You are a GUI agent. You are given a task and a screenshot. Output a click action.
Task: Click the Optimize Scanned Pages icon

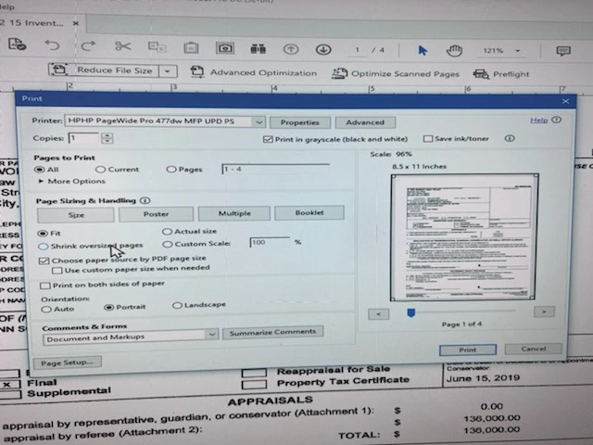[339, 73]
